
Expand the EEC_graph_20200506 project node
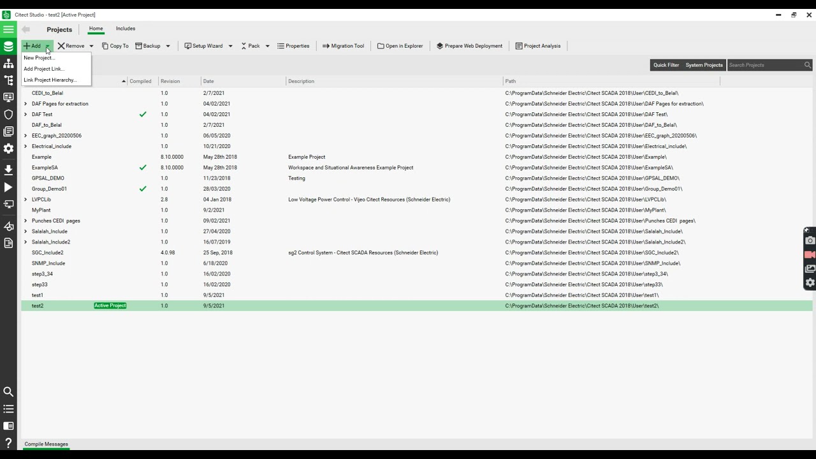[x=25, y=136]
